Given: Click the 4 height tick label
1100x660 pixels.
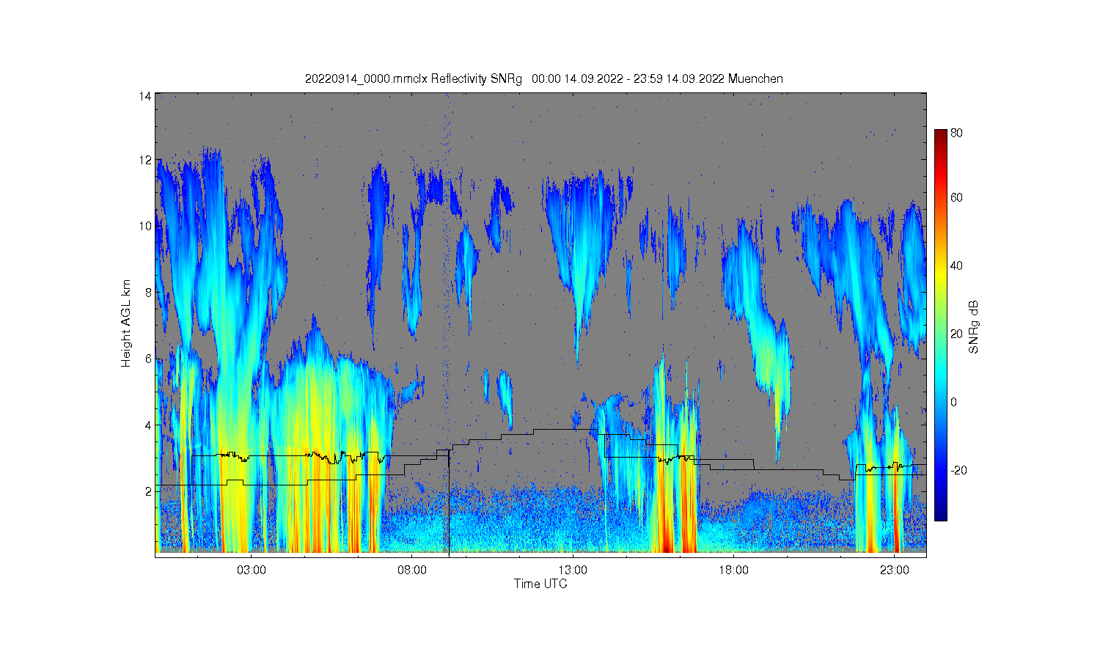Looking at the screenshot, I should coord(148,425).
